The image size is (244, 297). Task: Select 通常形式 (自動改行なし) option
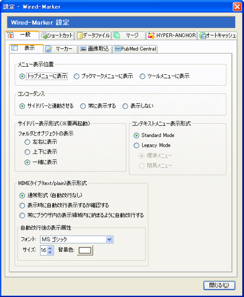tap(22, 196)
